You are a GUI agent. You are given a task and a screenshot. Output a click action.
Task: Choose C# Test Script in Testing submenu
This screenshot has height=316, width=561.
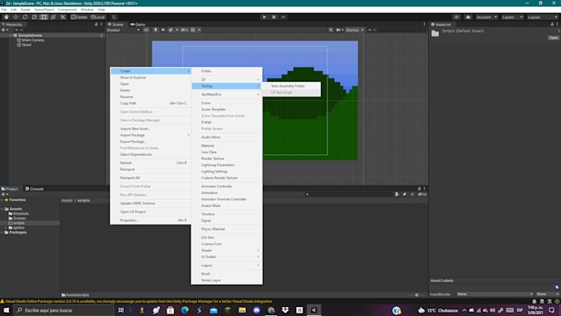(x=291, y=92)
